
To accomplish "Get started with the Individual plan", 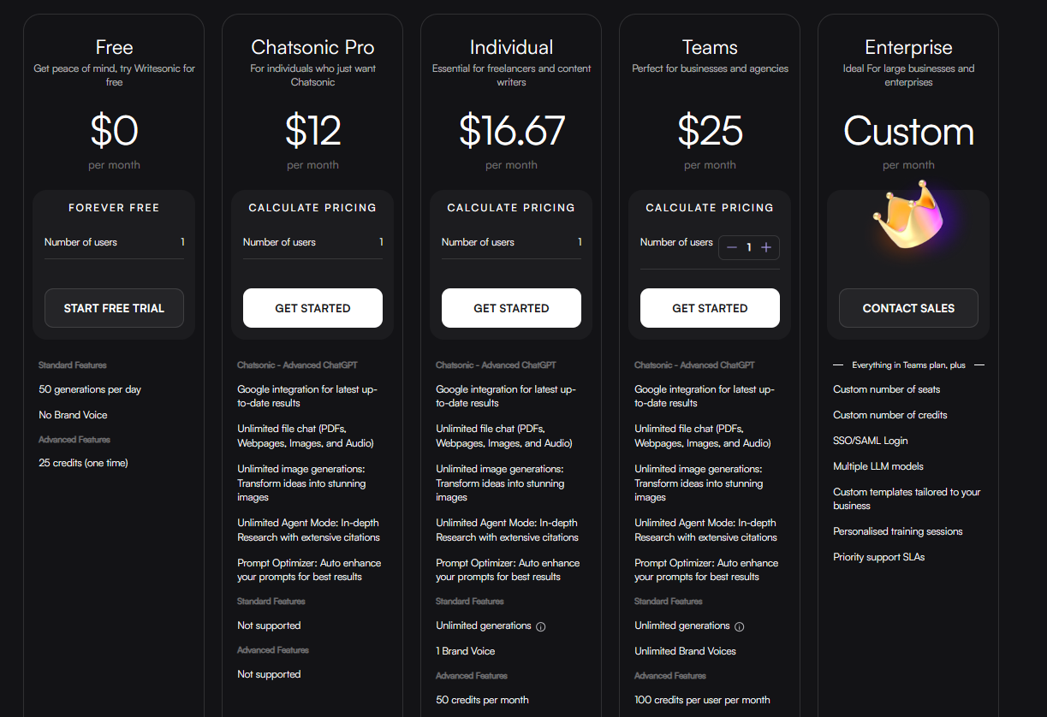I will tap(511, 308).
